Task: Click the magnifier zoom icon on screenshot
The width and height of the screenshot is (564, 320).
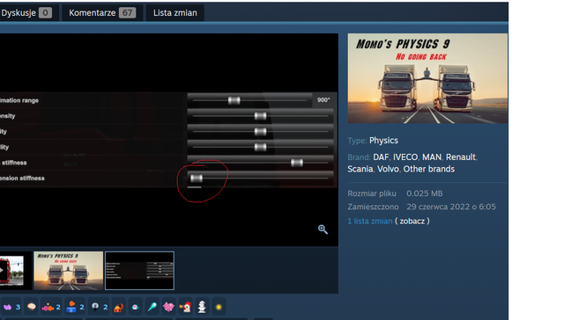Action: pyautogui.click(x=323, y=229)
